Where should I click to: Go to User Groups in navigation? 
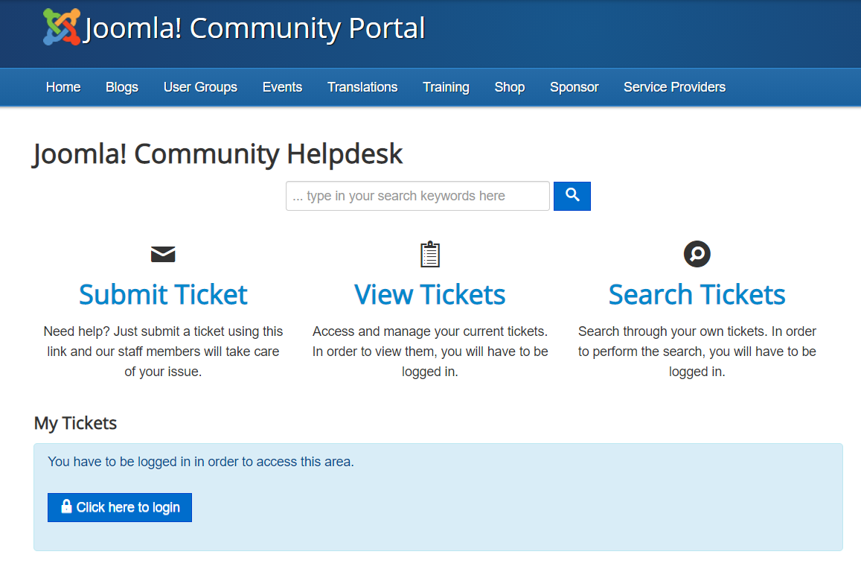tap(200, 87)
